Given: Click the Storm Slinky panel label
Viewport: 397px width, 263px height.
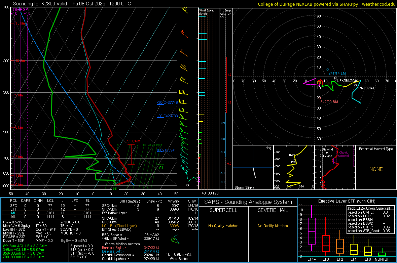Looking at the screenshot, I should (x=244, y=187).
